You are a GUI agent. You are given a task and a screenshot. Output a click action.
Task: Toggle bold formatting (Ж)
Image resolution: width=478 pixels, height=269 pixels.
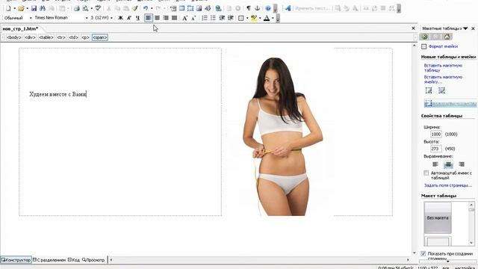point(120,18)
